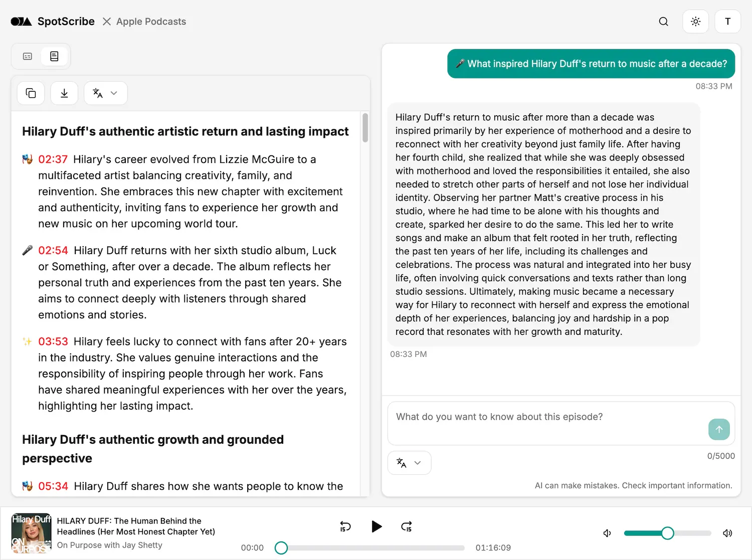This screenshot has width=752, height=560.
Task: Toggle document view for the transcript
Action: (55, 56)
